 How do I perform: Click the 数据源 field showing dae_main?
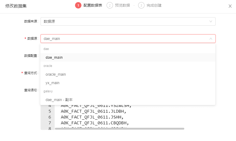point(125,39)
